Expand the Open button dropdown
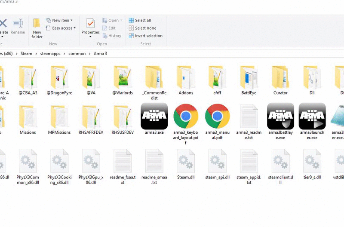Screen dimensions: 344x227 tap(121, 20)
